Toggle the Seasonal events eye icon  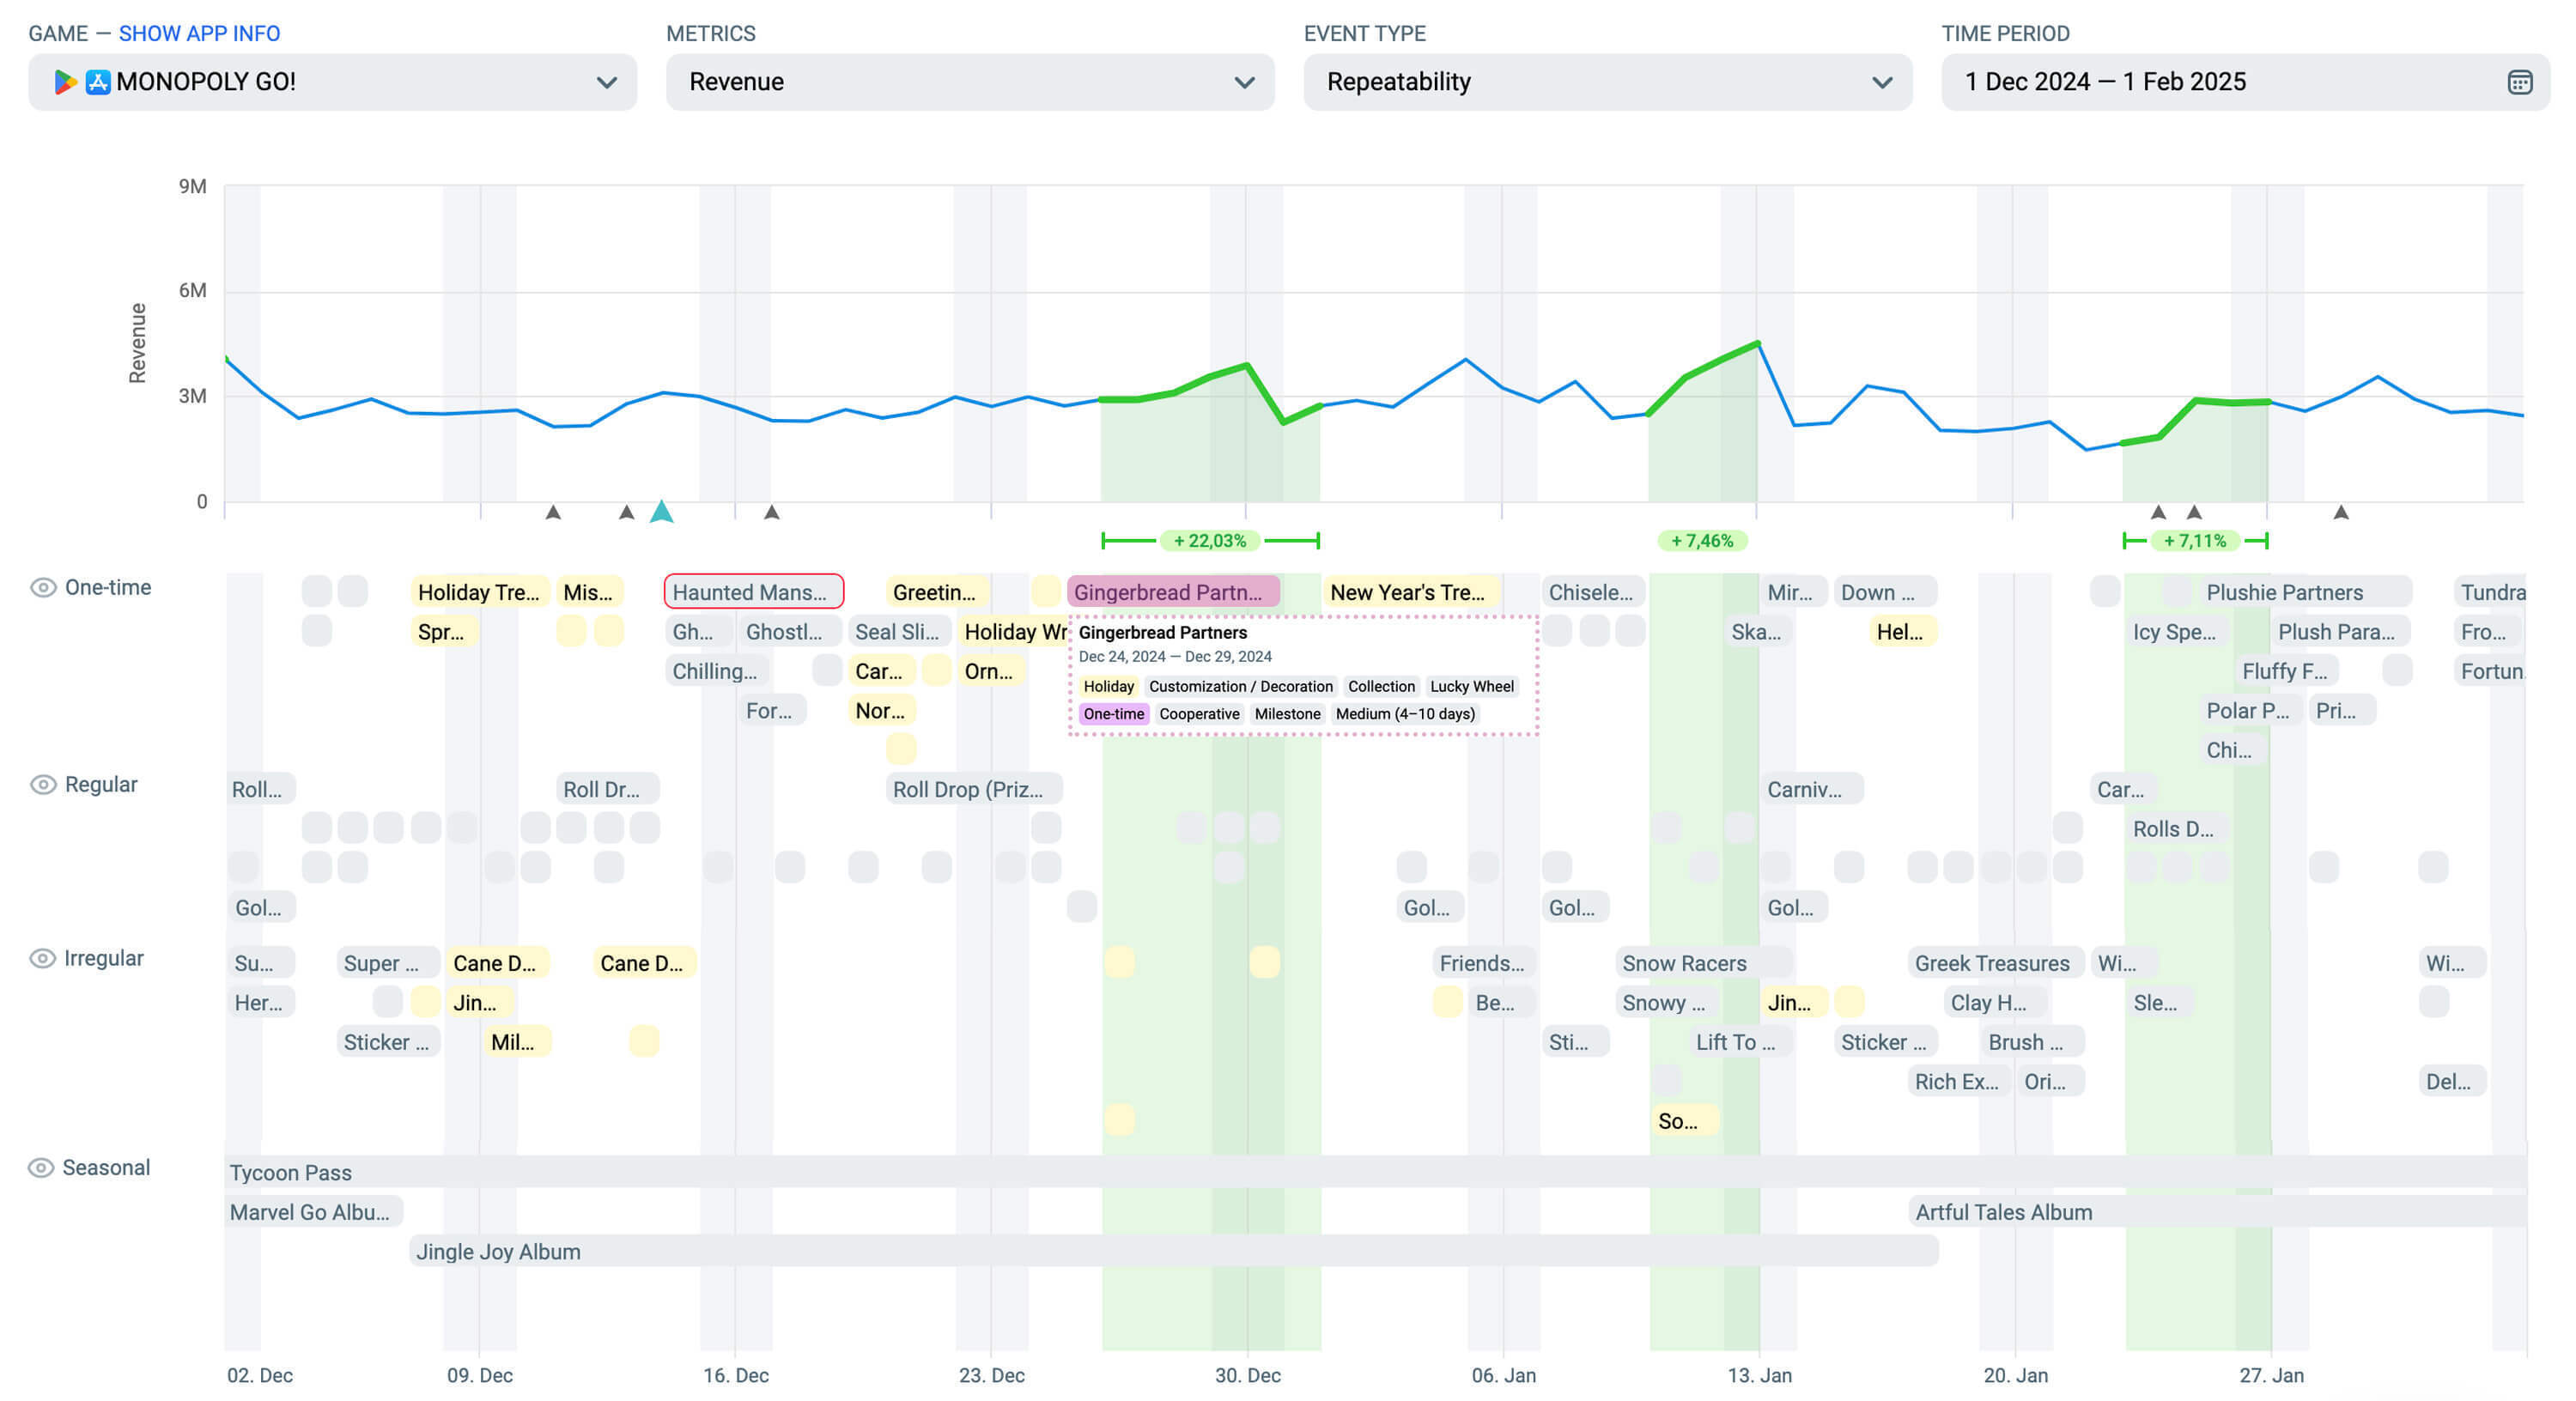41,1167
